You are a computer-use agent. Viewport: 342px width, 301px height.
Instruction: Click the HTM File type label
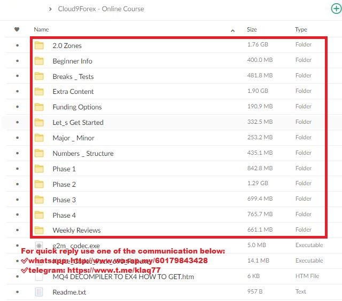pyautogui.click(x=307, y=276)
